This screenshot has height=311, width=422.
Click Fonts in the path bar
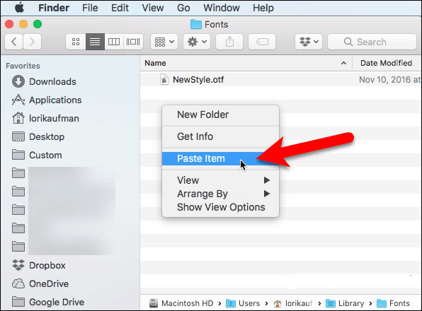393,303
